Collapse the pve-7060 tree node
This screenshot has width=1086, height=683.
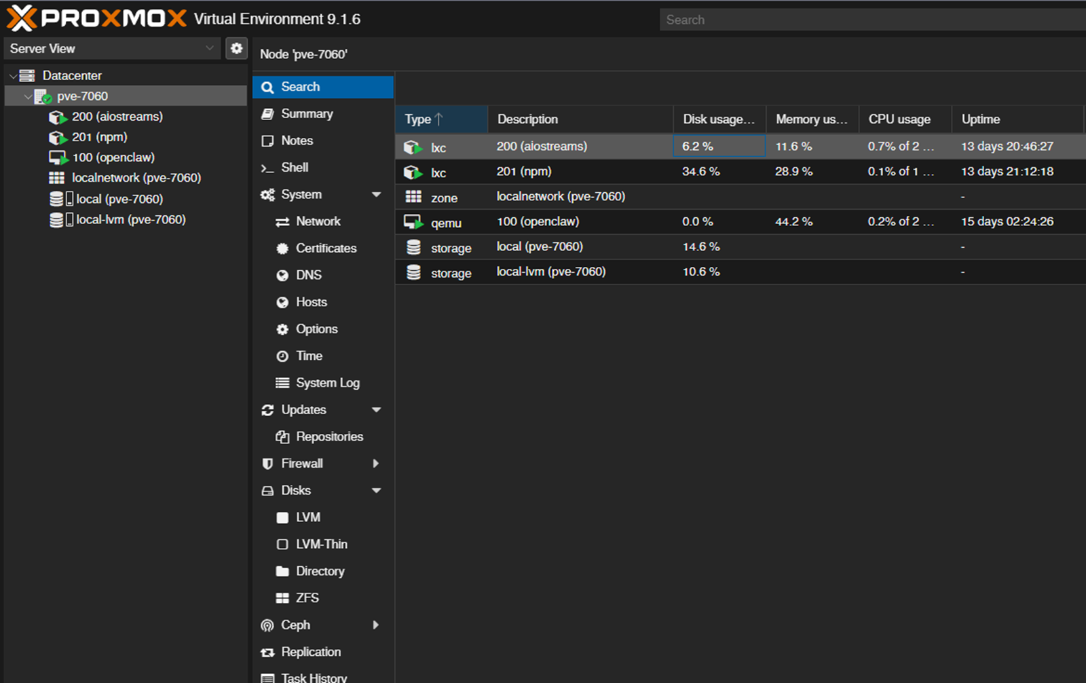tap(27, 96)
